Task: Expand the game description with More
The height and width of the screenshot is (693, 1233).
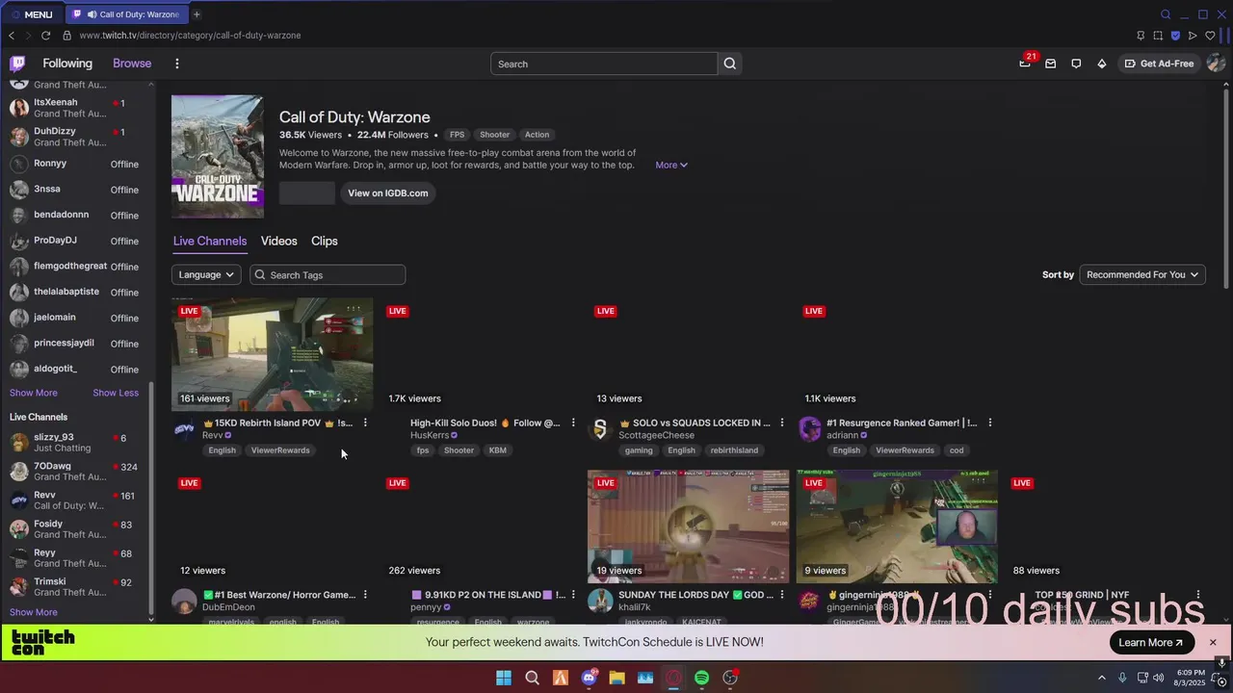Action: [671, 166]
